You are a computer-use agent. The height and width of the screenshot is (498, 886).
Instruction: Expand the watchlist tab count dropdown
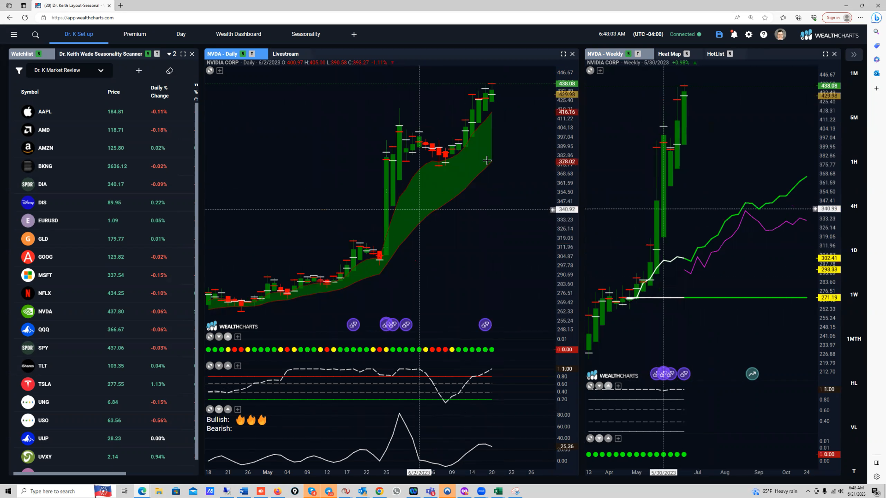click(172, 54)
